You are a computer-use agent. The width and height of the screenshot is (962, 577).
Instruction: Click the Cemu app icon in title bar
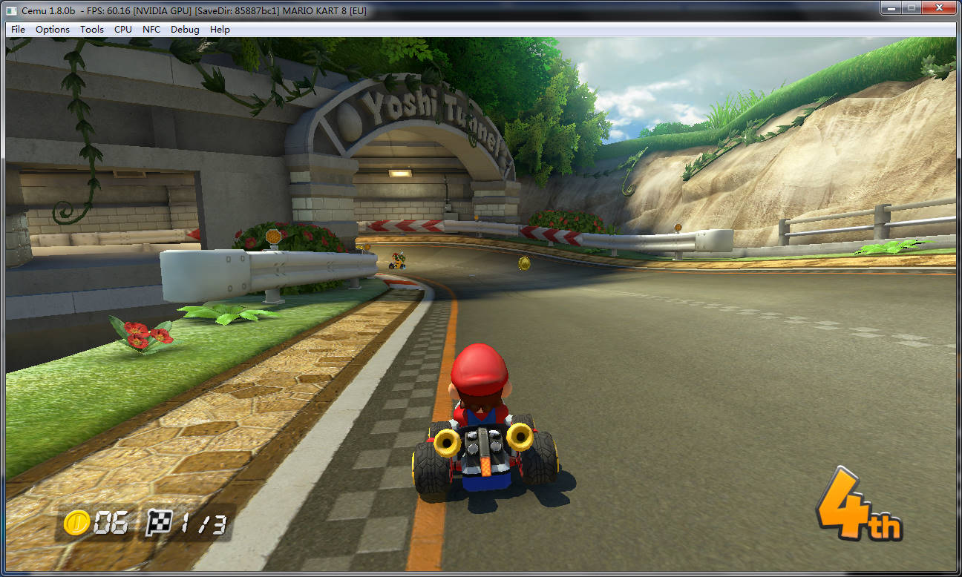12,10
